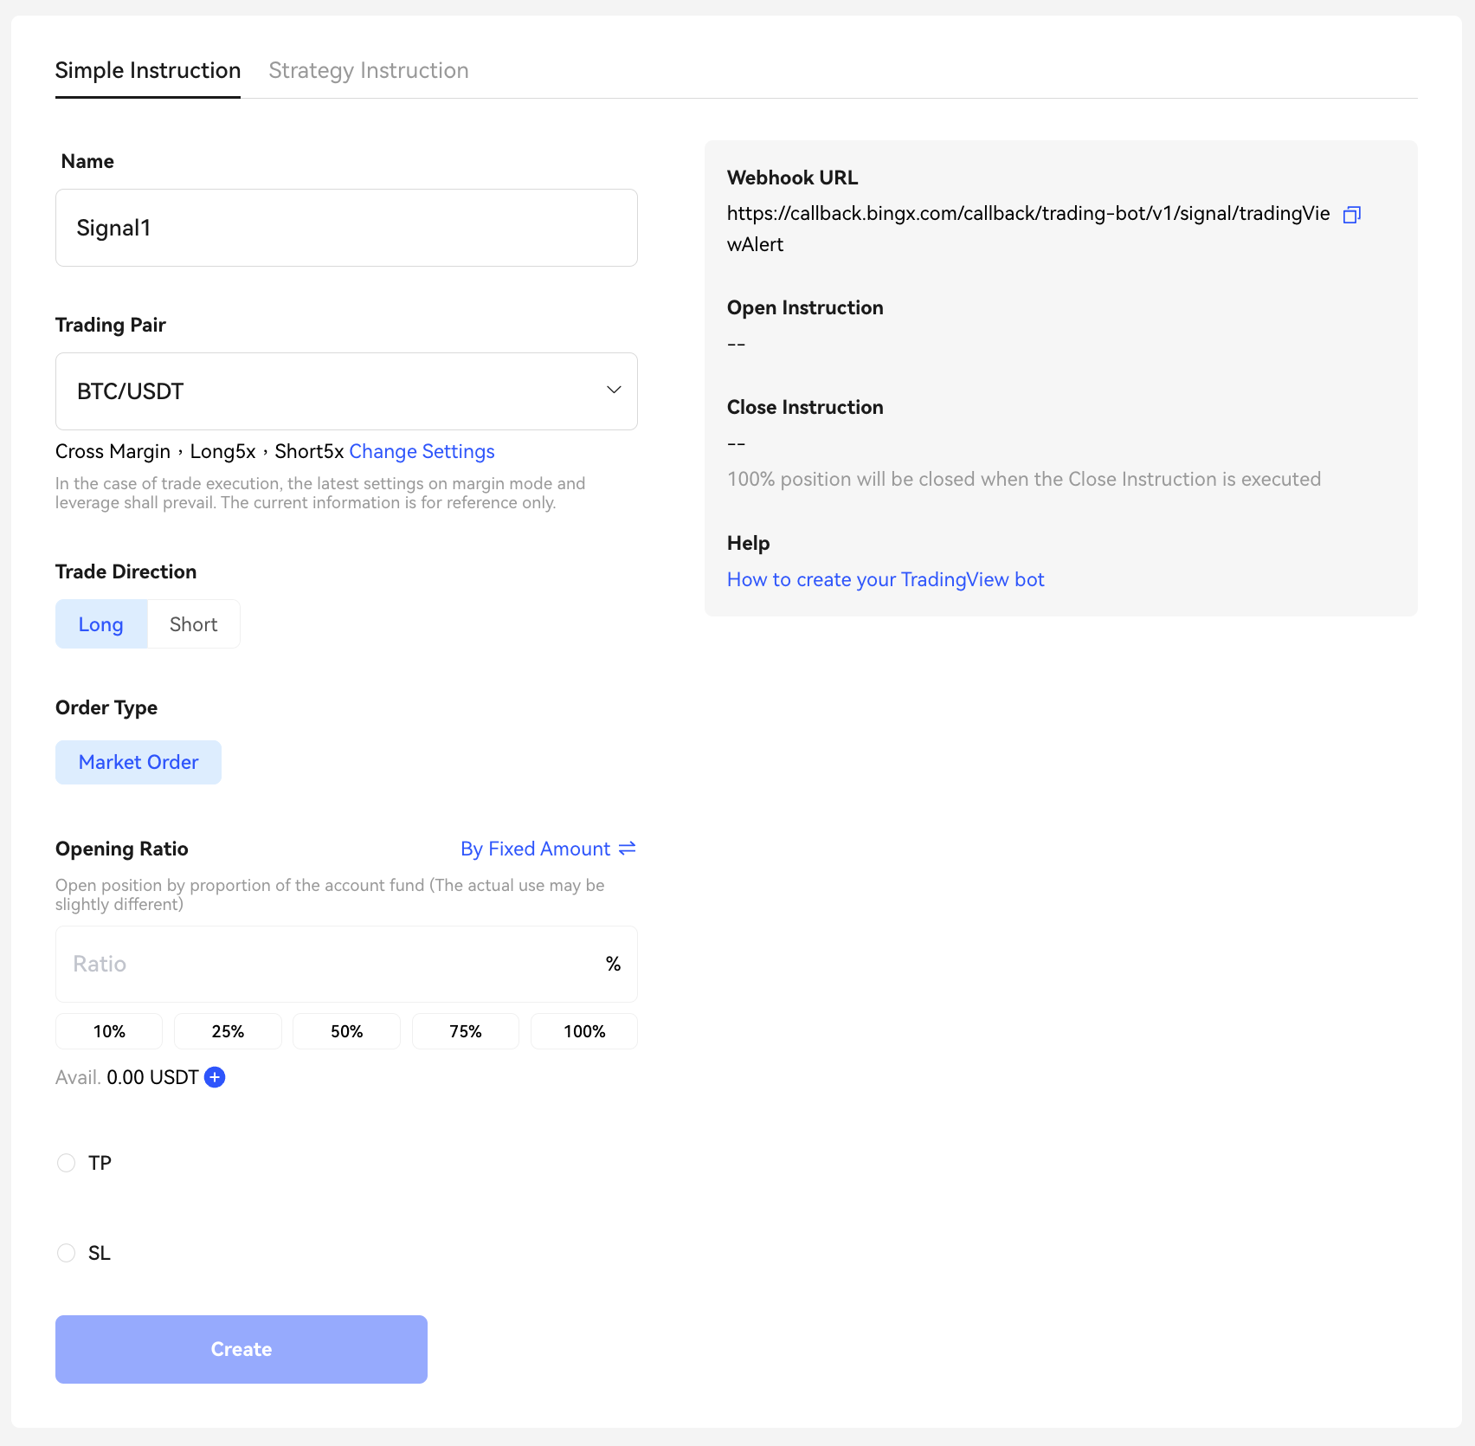1475x1446 pixels.
Task: Click the blue plus icon beside Avail. USDT
Action: (215, 1077)
